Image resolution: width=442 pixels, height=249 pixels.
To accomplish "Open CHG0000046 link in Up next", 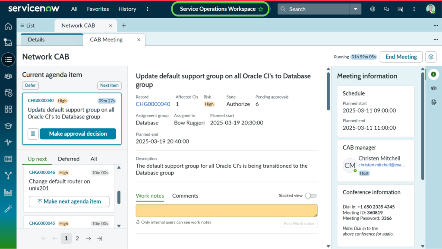I will [42, 172].
